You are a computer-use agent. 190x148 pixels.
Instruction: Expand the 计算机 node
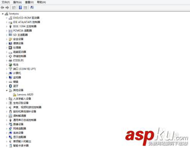[x=6, y=73]
